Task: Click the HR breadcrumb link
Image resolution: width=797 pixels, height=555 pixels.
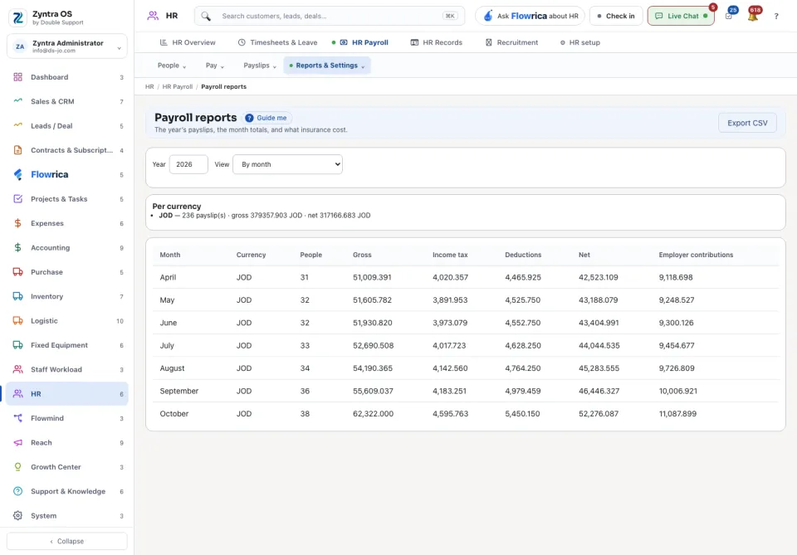Action: point(149,87)
